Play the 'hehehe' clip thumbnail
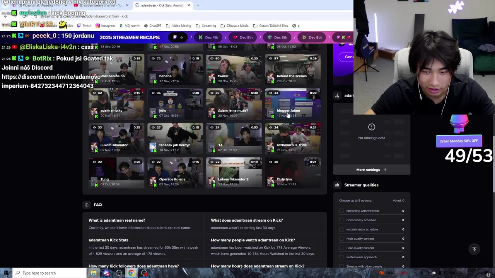Viewport: 495px width, 278px height. pos(175,70)
